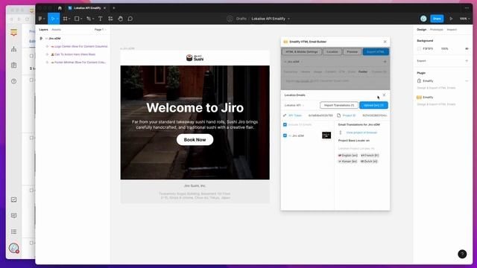The image size is (477, 268).
Task: Click the API Token key icon
Action: point(285,115)
